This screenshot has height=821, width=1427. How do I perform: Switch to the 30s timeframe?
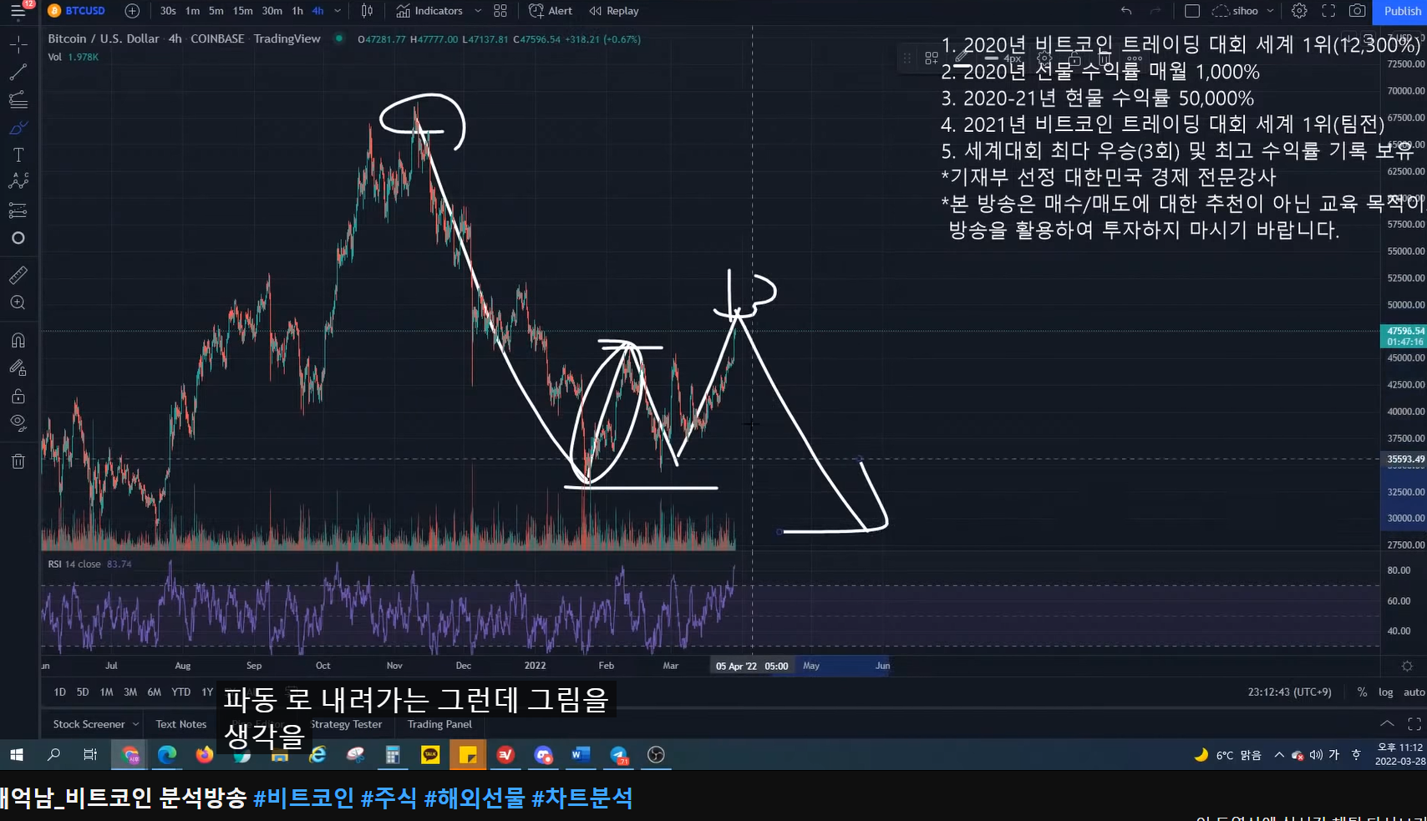click(168, 11)
